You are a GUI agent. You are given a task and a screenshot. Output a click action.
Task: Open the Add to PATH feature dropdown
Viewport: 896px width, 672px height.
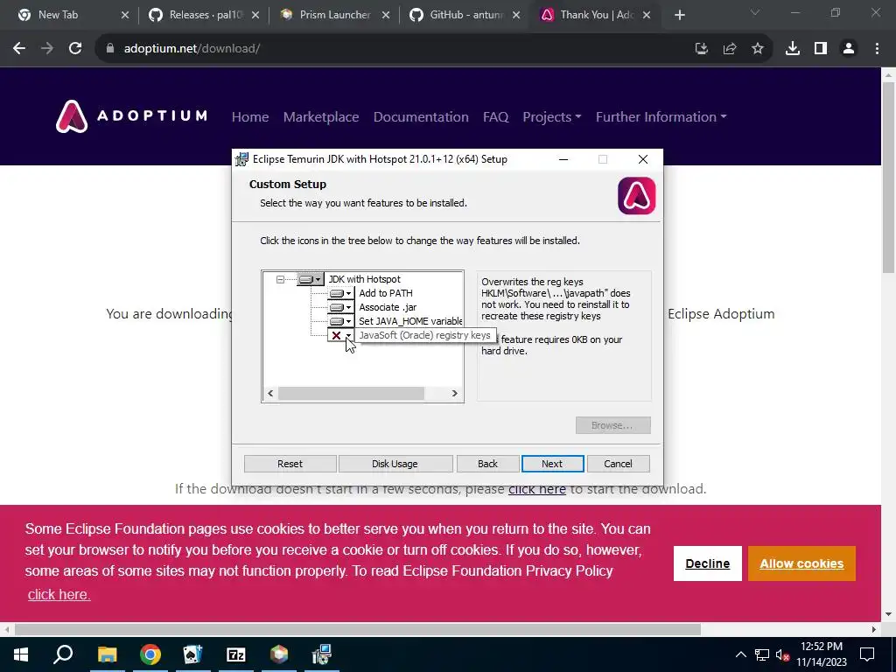click(340, 293)
